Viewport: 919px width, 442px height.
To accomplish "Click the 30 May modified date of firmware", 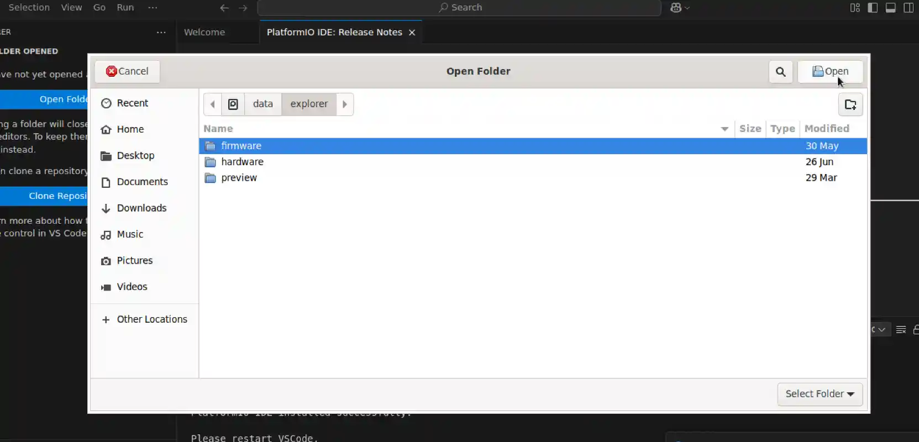I will click(x=822, y=146).
